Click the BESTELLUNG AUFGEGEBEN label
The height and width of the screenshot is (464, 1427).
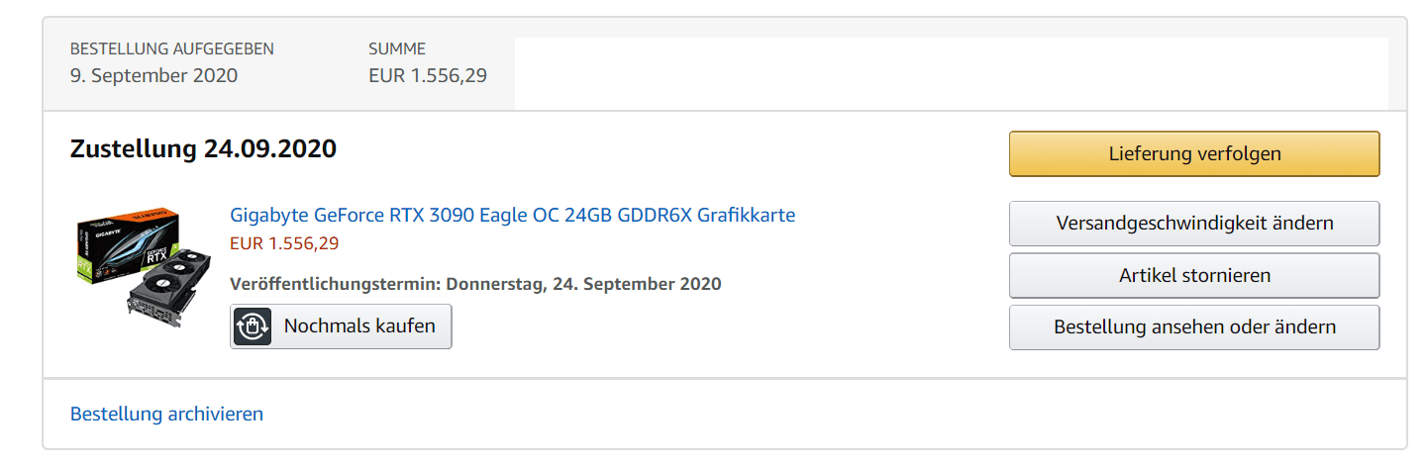click(171, 48)
